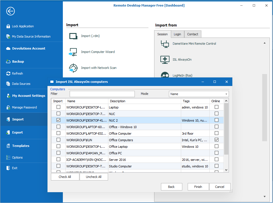Click the Import with Network Scan icon
Viewport: 273px width, 203px height.
click(73, 68)
